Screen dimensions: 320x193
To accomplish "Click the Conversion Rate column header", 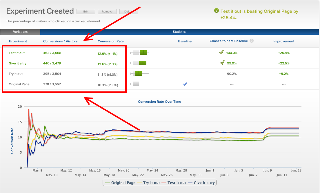I will tap(111, 41).
